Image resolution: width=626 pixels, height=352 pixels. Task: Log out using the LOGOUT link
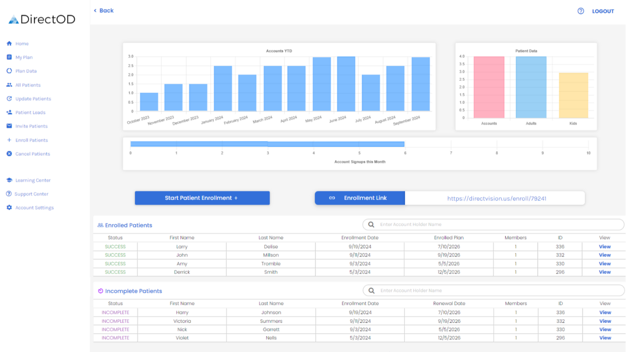[603, 11]
